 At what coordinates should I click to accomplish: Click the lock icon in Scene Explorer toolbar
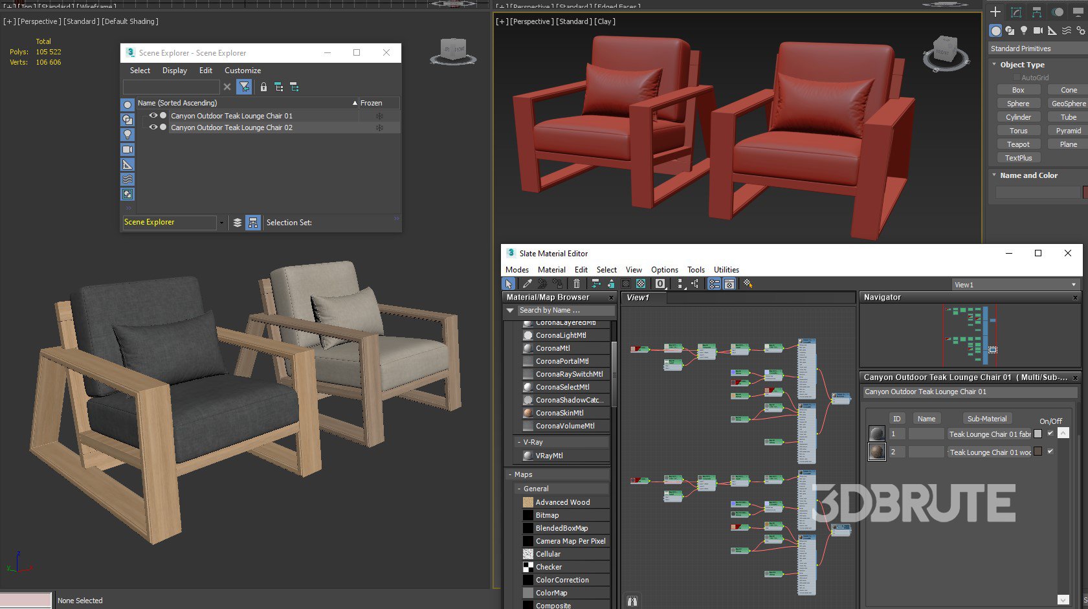[263, 87]
